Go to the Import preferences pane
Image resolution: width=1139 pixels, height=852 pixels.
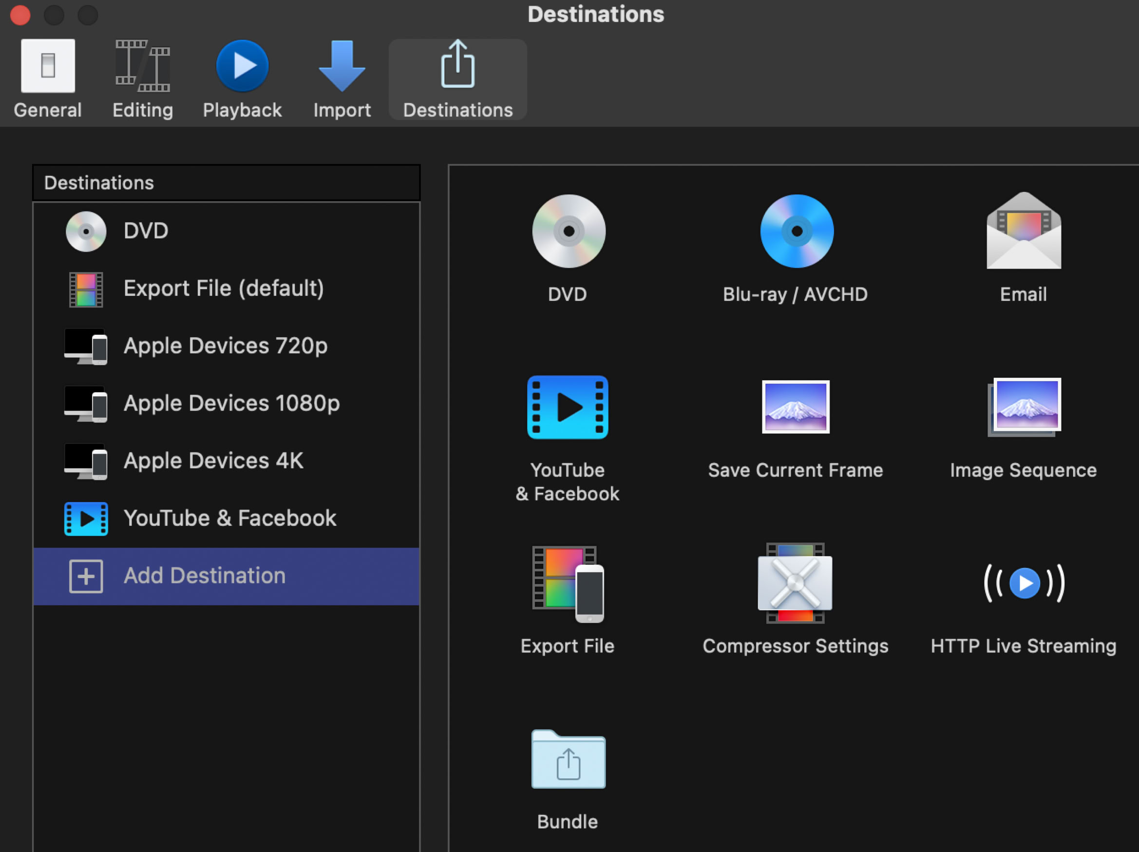click(342, 80)
